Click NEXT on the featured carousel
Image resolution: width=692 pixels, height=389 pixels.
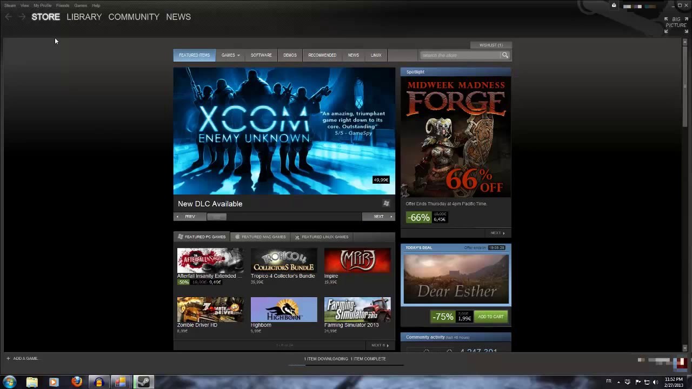pos(378,217)
